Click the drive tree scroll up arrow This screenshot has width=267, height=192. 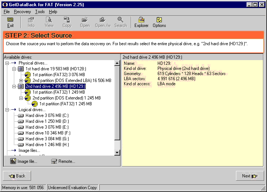117,63
